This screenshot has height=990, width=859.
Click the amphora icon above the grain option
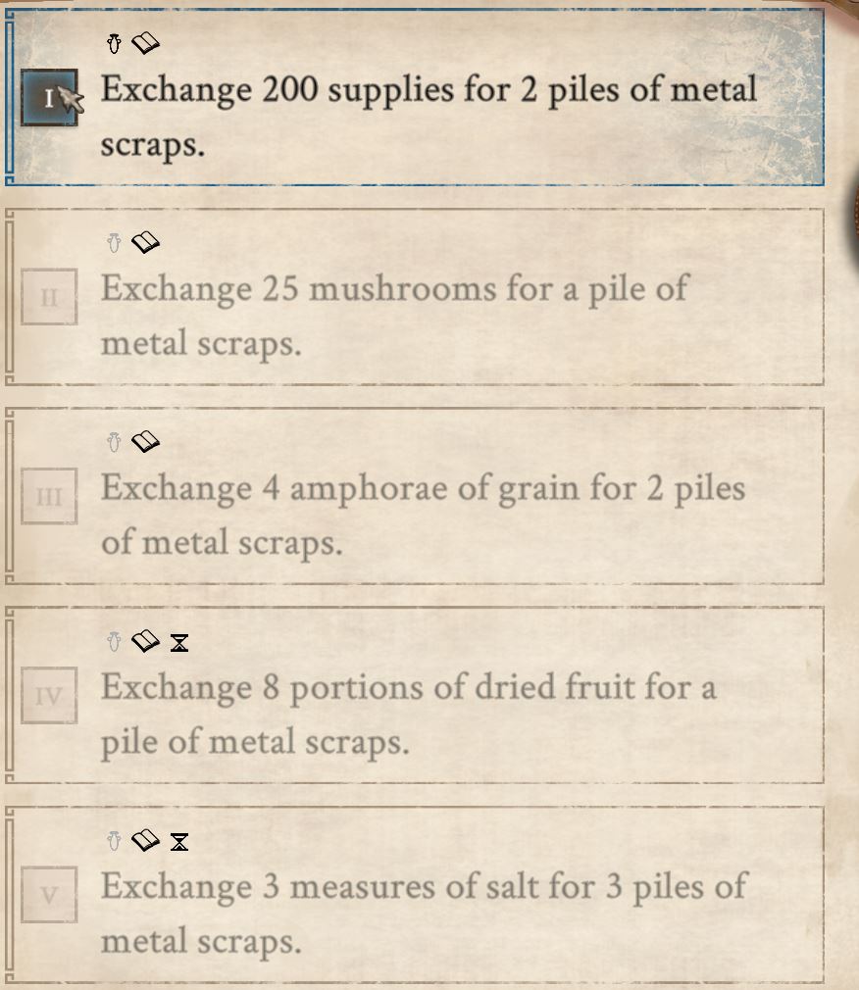pyautogui.click(x=114, y=443)
